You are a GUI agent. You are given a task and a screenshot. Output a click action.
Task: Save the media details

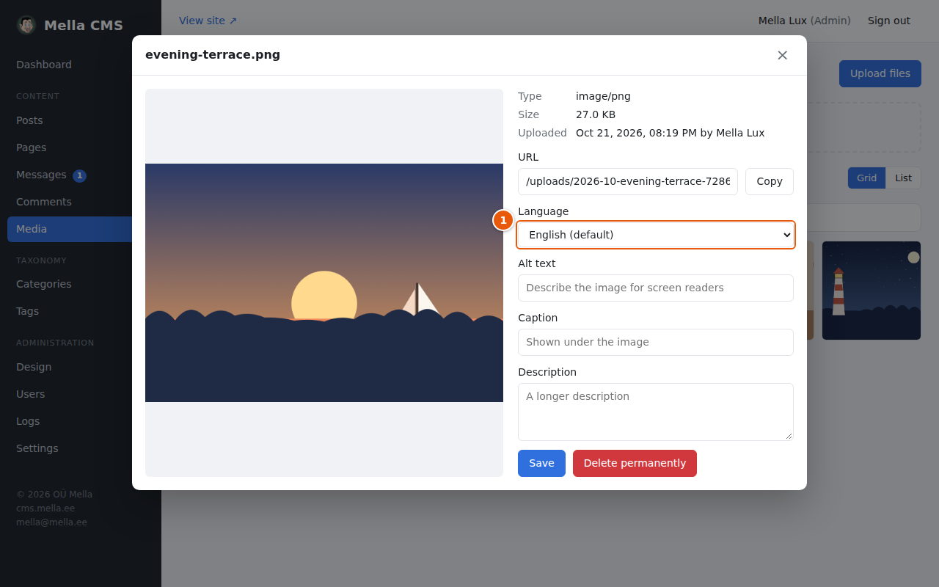point(541,463)
